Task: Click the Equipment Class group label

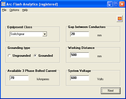Action: 20,27
